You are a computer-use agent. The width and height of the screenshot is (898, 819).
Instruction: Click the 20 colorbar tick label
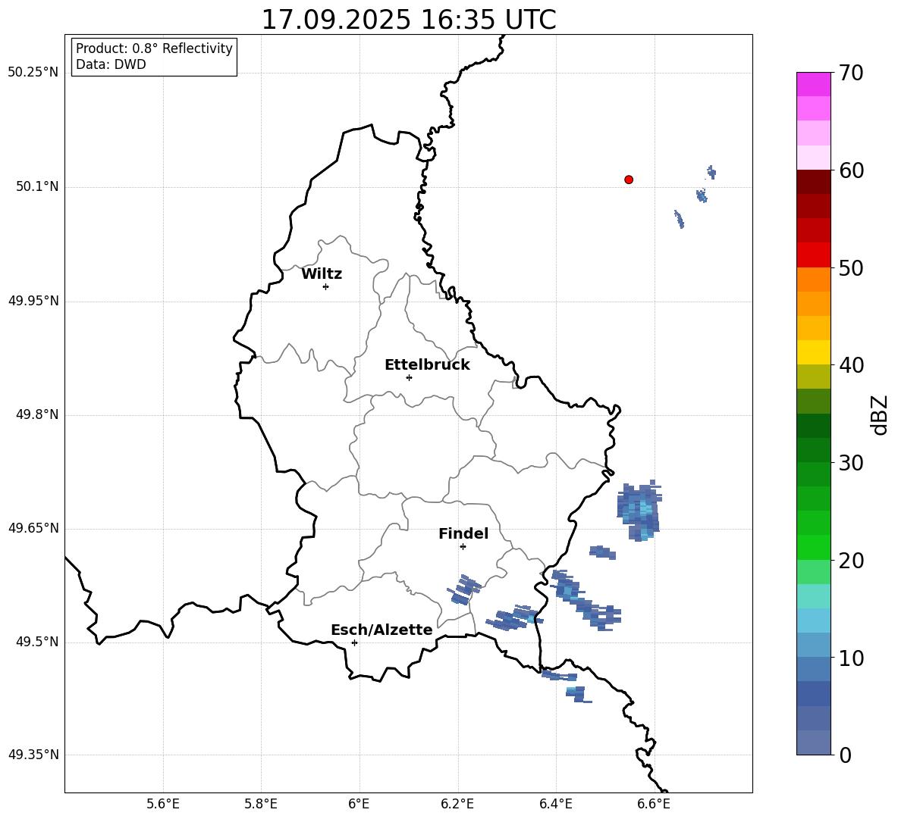[851, 560]
